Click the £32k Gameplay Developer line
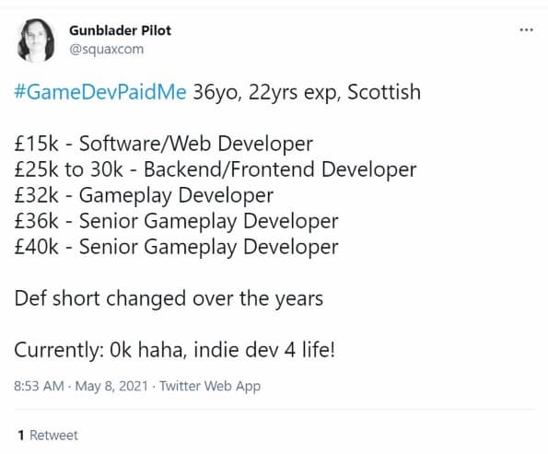 tap(144, 195)
